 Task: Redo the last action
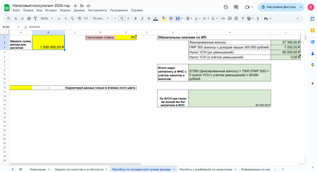pos(22,18)
